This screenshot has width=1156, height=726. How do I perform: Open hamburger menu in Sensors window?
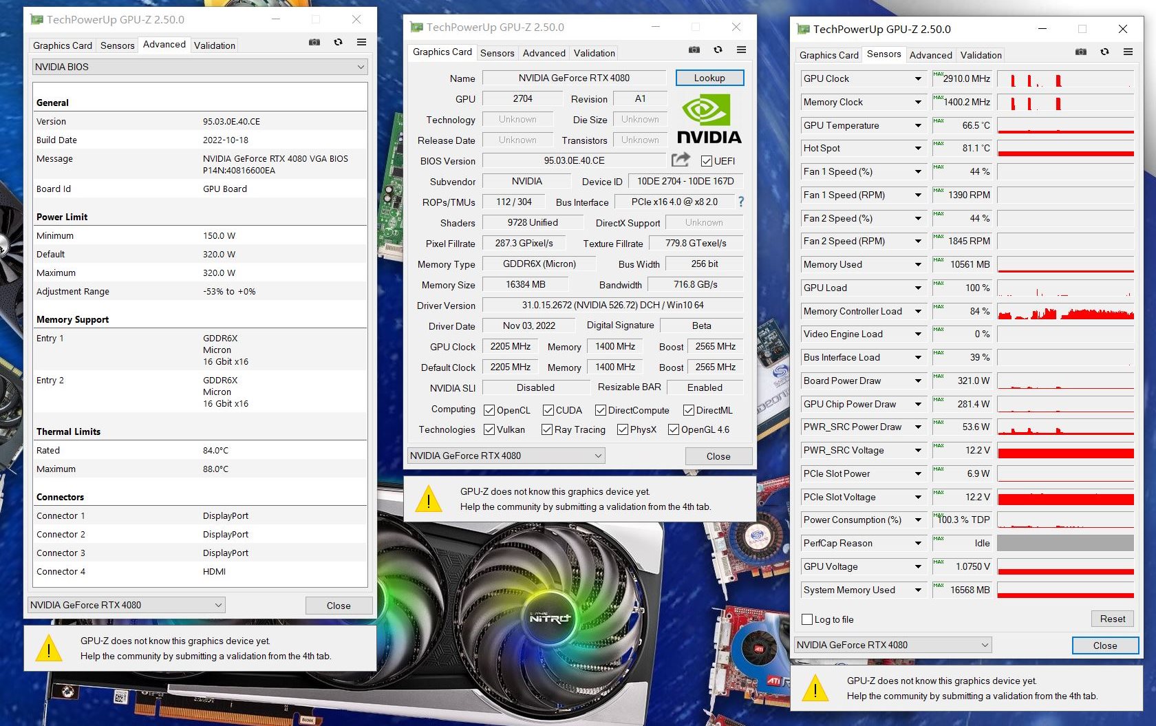1128,52
